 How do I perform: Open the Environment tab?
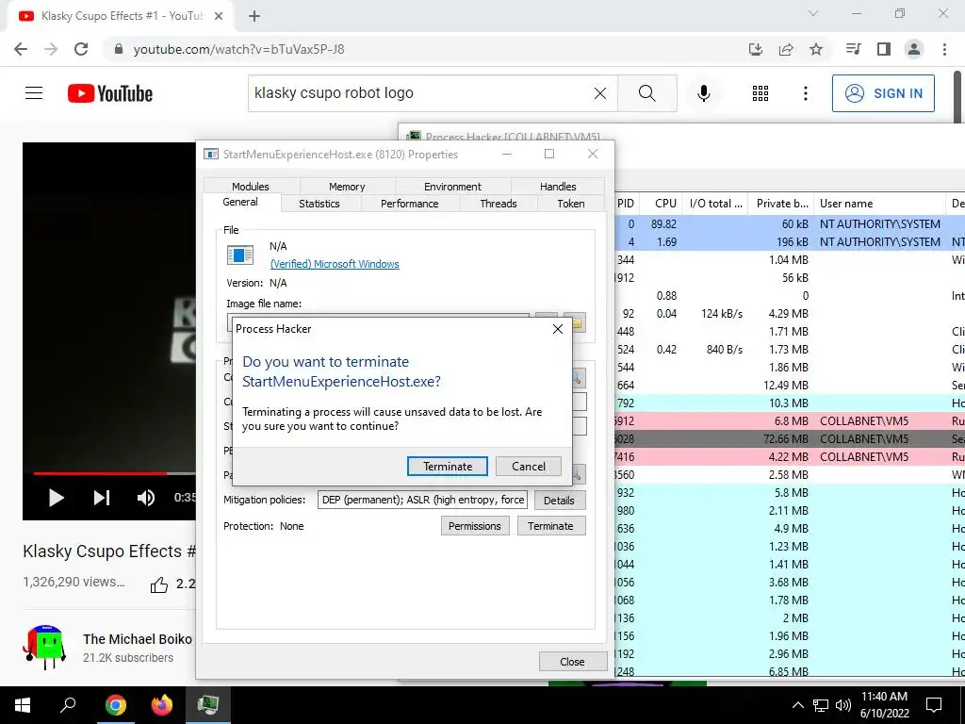point(452,187)
